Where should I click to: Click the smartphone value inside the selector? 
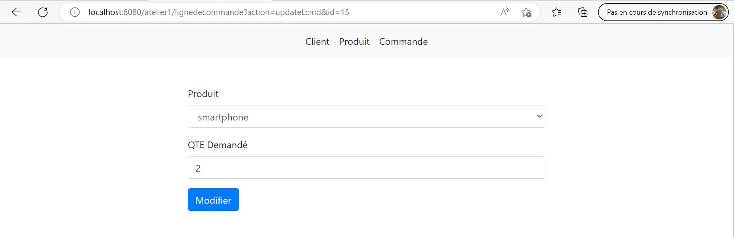[x=224, y=117]
